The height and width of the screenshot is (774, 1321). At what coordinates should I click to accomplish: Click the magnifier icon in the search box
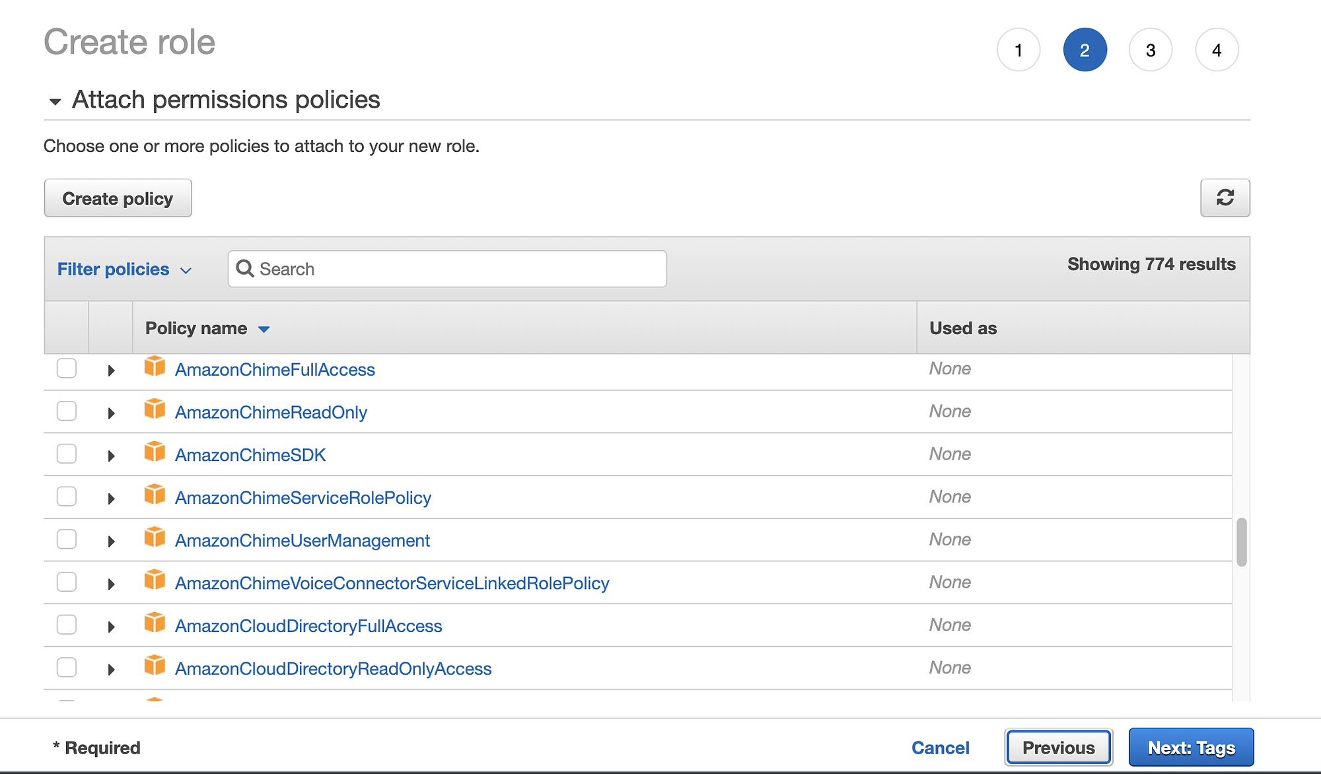click(x=245, y=268)
